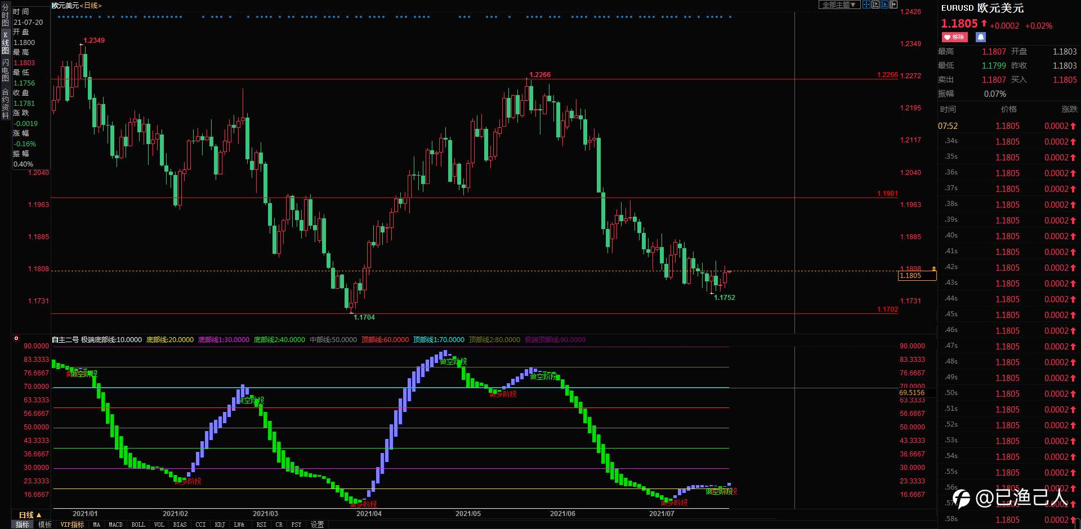Click the 1.1752 recent low marker
Image resolution: width=1081 pixels, height=529 pixels.
coord(725,298)
